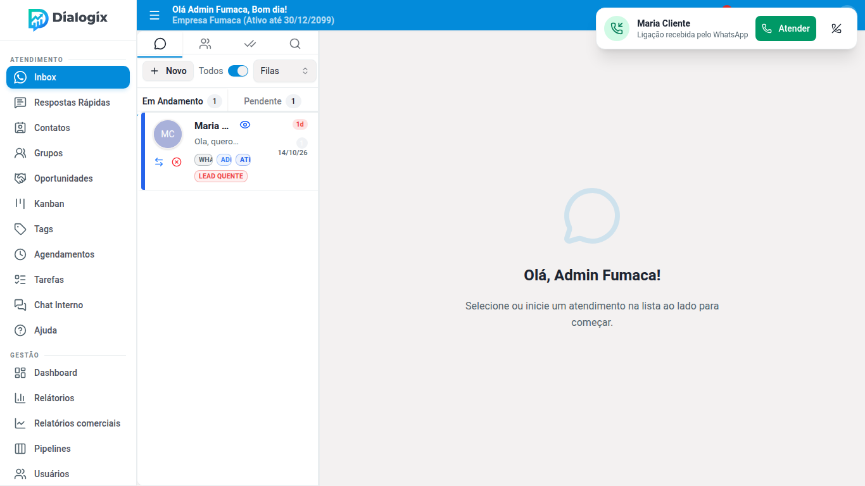Switch to the Pendente tab
The image size is (865, 486).
[272, 101]
